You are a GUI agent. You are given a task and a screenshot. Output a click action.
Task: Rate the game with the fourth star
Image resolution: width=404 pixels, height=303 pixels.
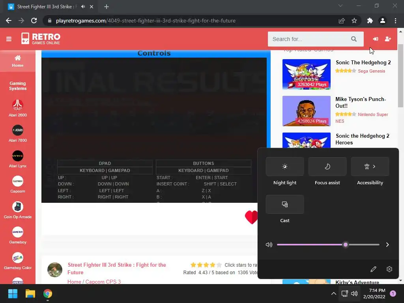pos(213,265)
